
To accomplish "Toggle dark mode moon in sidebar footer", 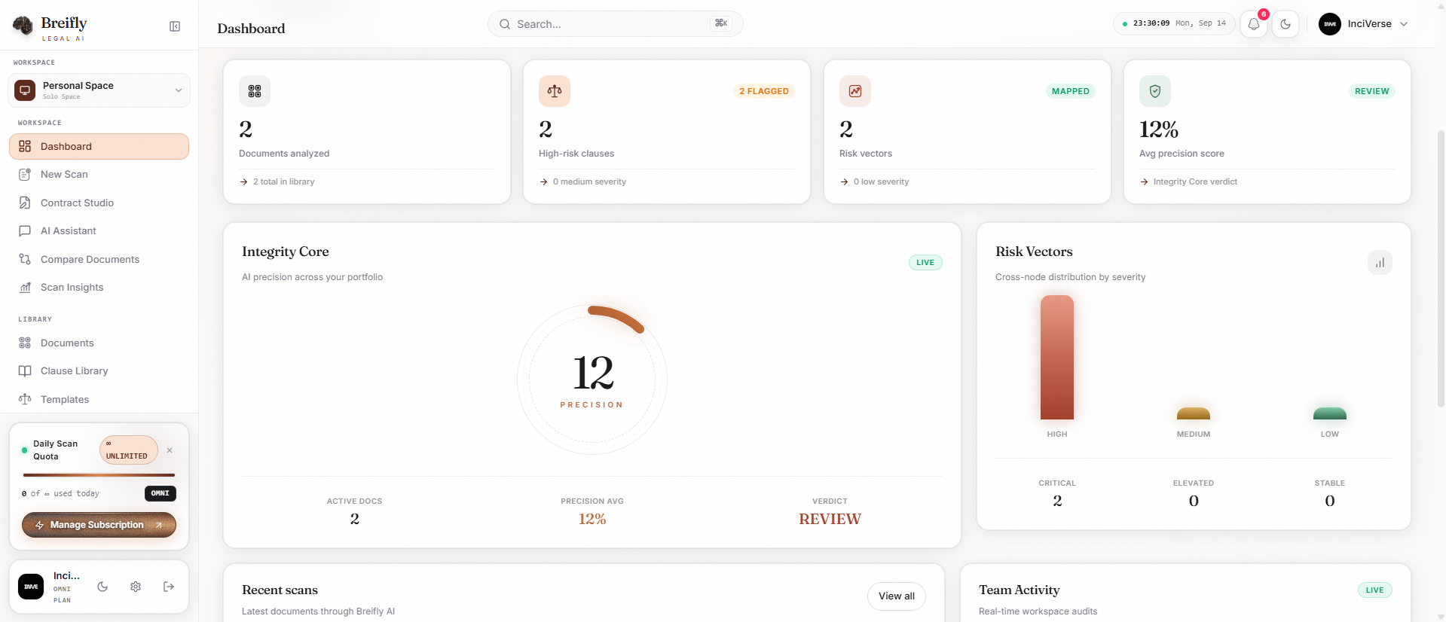I will [102, 587].
